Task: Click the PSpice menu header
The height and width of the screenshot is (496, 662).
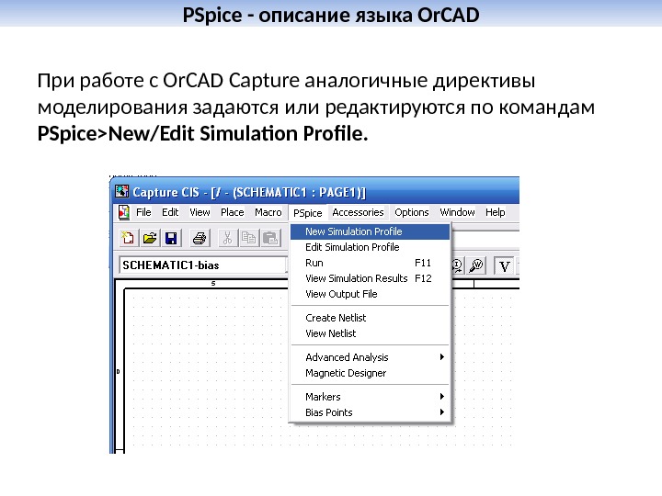Action: point(308,213)
